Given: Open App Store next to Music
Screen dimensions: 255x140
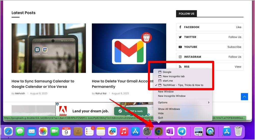Looking at the screenshot, I should (135, 131).
